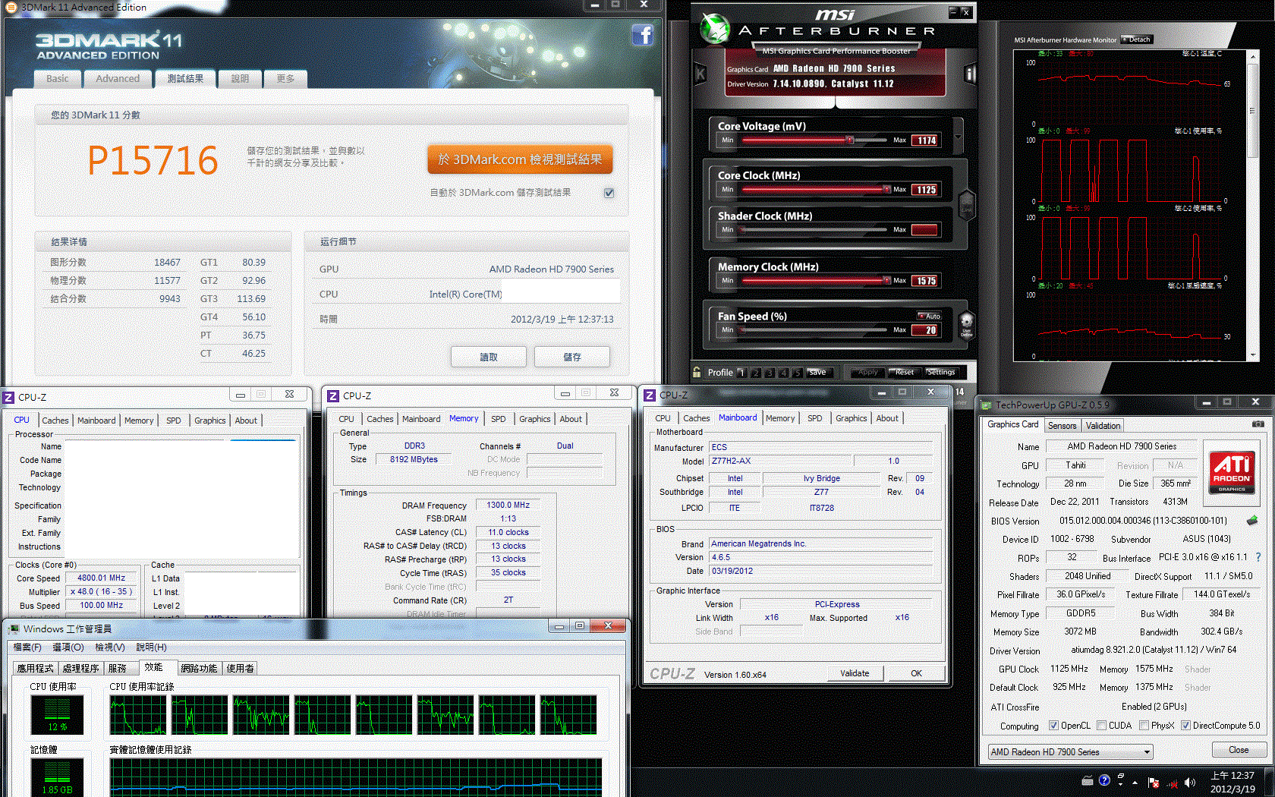This screenshot has width=1275, height=797.
Task: Click the User Define fan gear icon
Action: tap(967, 326)
